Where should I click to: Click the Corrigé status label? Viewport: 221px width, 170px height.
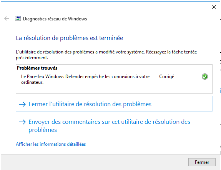click(166, 77)
